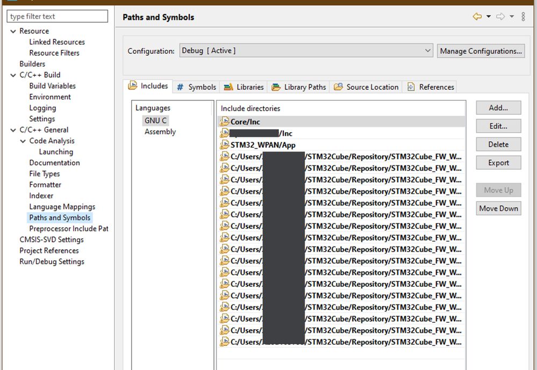Select GNU C in Languages list
537x370 pixels.
[x=155, y=120]
